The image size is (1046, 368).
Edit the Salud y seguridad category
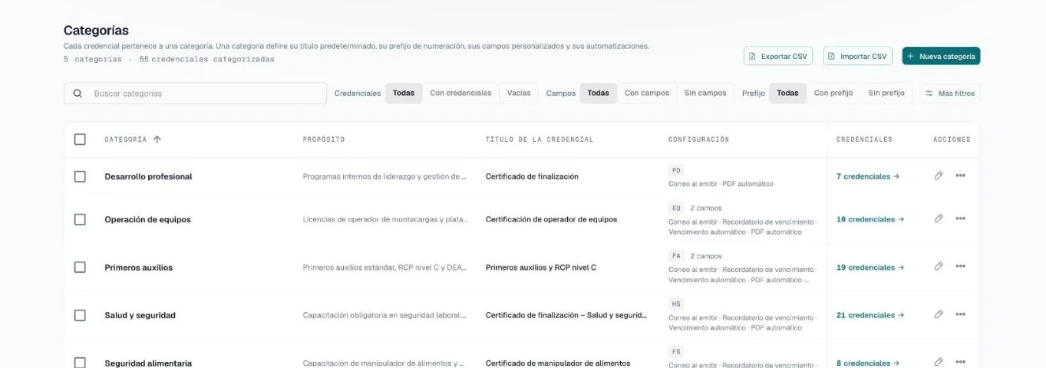[938, 314]
